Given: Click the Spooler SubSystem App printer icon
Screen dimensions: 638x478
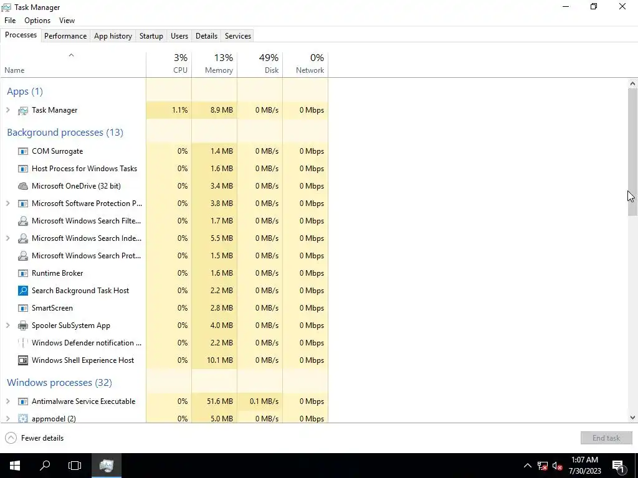Looking at the screenshot, I should (x=23, y=326).
